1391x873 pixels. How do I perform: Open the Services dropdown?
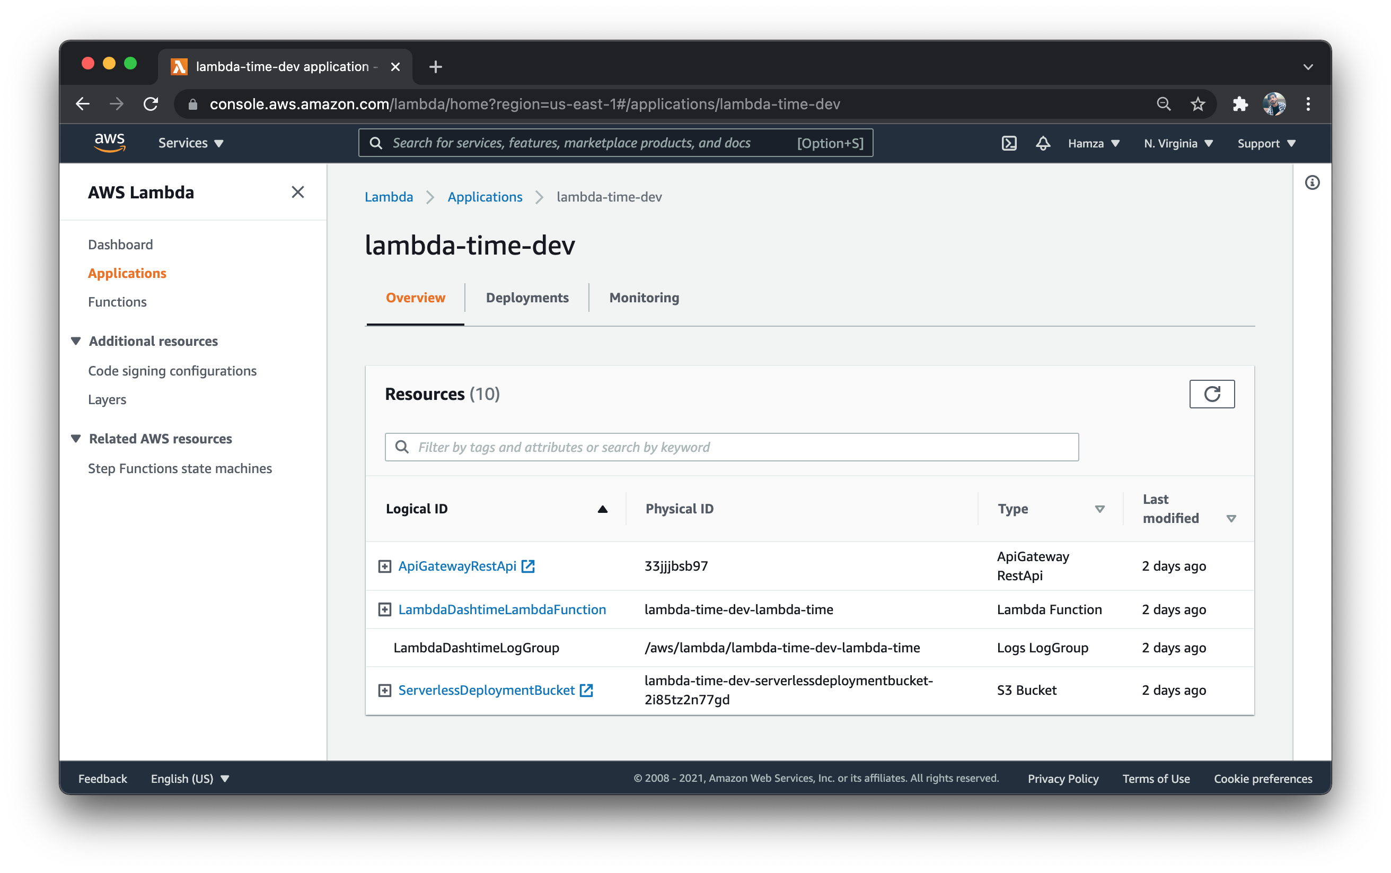pyautogui.click(x=191, y=143)
